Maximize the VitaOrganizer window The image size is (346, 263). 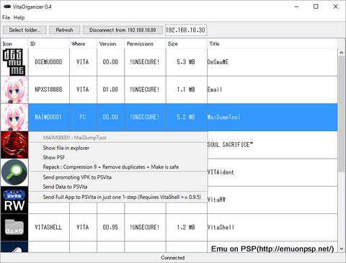tap(316, 6)
